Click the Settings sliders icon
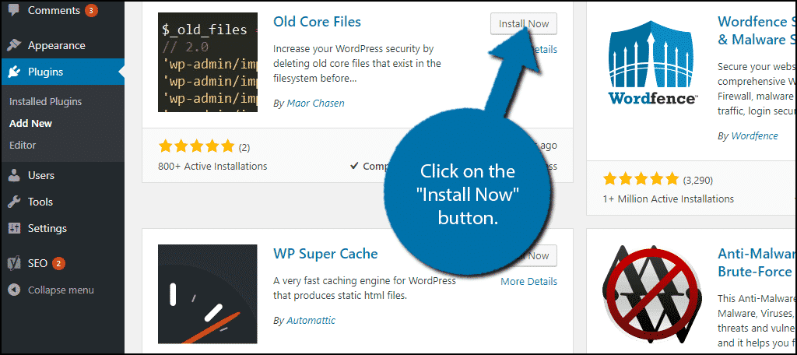 click(x=14, y=228)
